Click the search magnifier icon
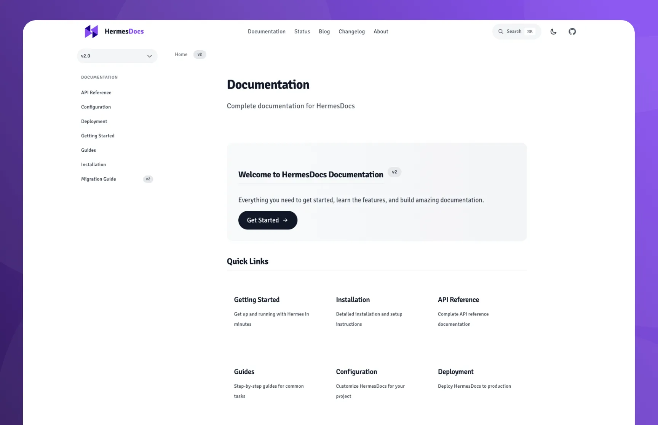 tap(501, 32)
